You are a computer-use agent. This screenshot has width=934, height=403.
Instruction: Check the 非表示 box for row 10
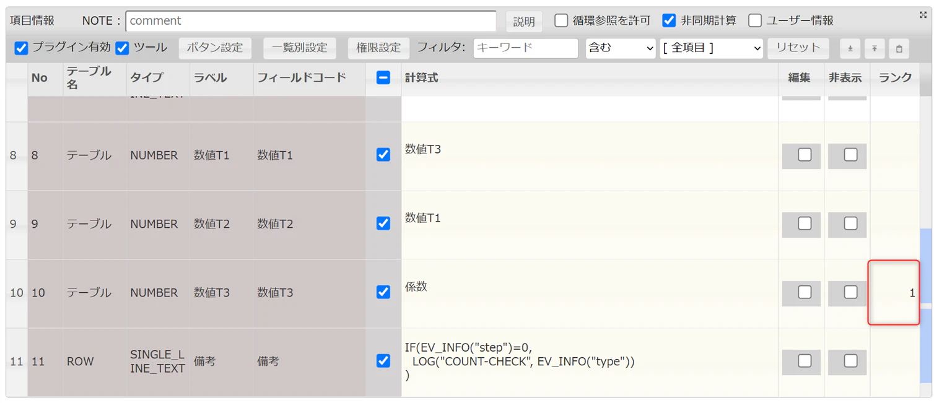(x=850, y=292)
